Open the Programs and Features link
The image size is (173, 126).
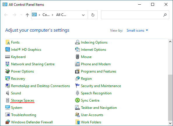coord(98,71)
